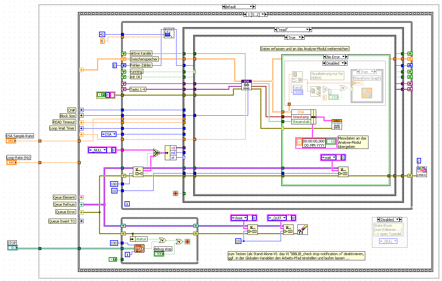This screenshot has width=442, height=281.
Task: Click the 0 constant beside Fehler-Zähler
Action: tap(114, 66)
